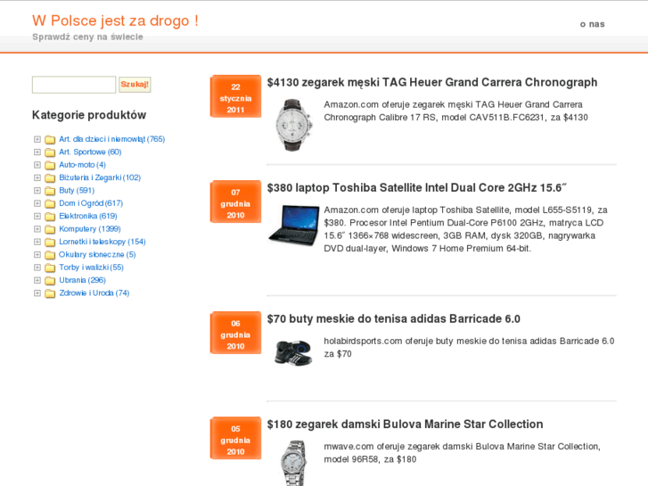Click the TAG Heuer watch thumbnail

click(x=292, y=125)
